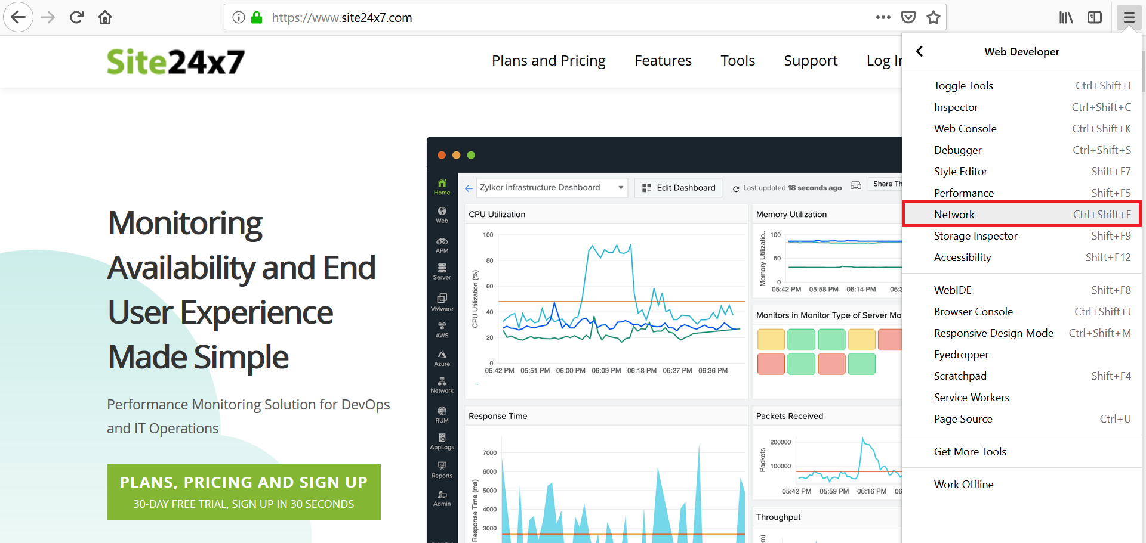1146x543 pixels.
Task: Bookmark this page with the star icon
Action: click(x=934, y=17)
